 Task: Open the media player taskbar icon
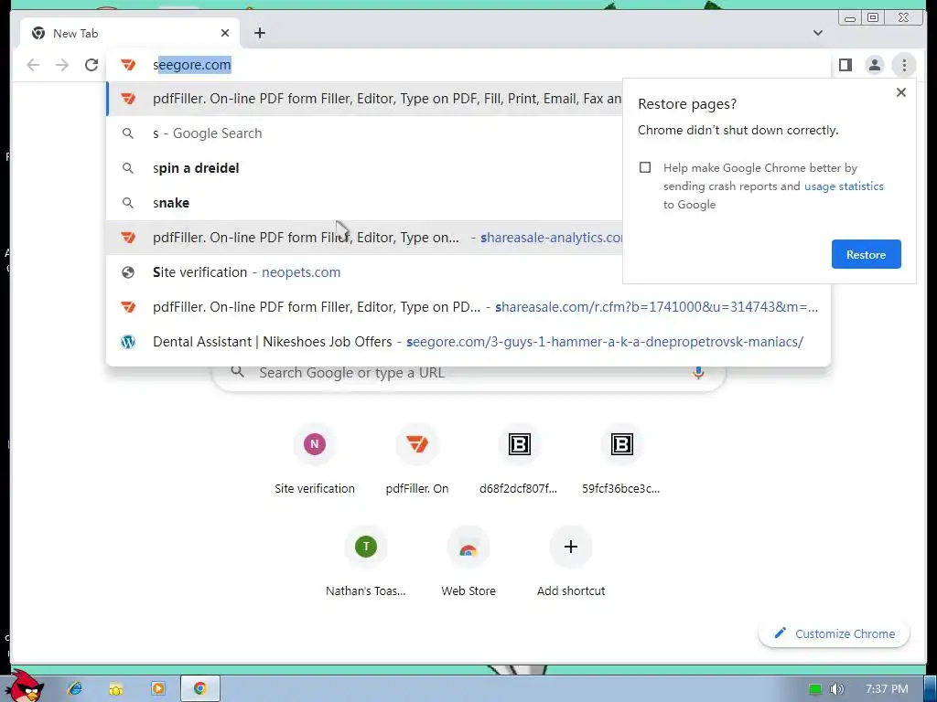[x=157, y=689]
